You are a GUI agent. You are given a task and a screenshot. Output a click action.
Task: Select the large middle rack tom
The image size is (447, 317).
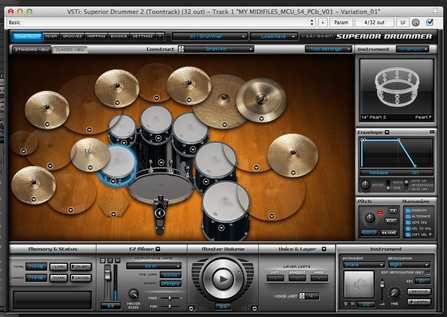156,123
